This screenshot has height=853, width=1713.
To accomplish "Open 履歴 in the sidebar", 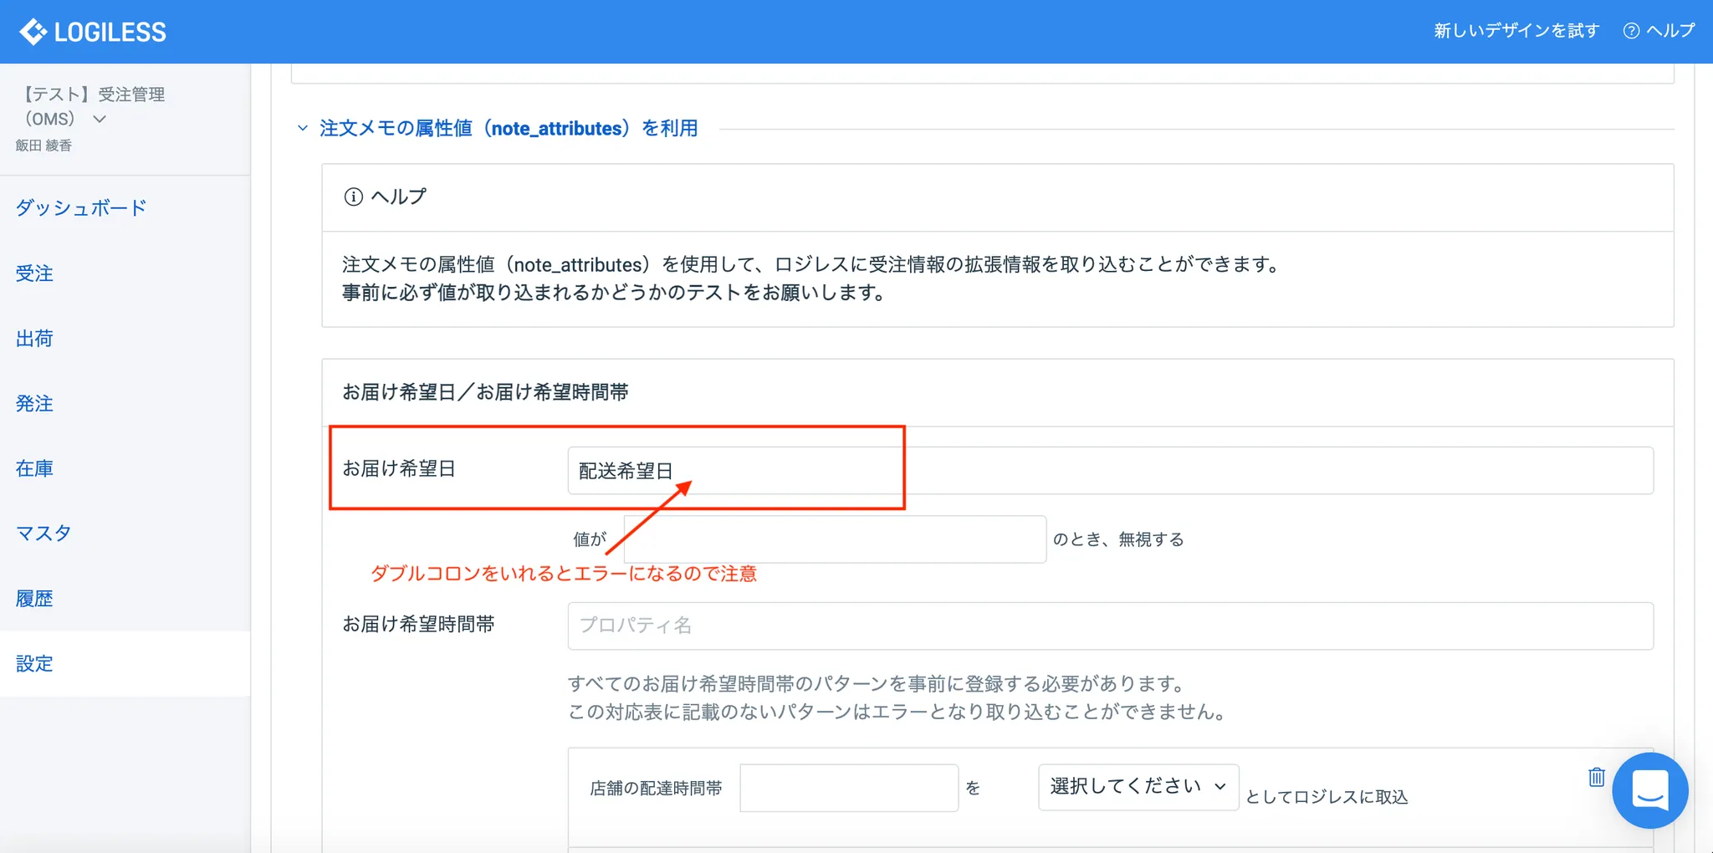I will tap(34, 598).
